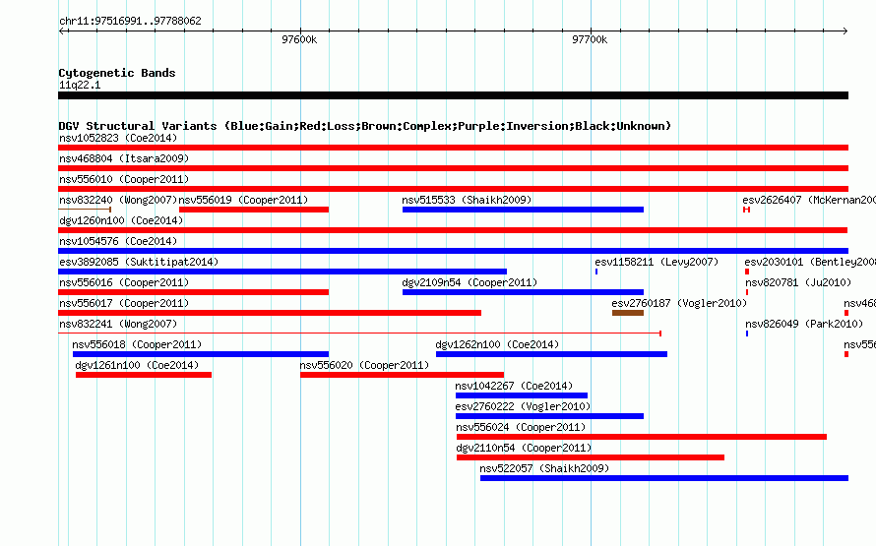Click the esv2760187 (Vogler2010) label
876x546 pixels.
[679, 303]
